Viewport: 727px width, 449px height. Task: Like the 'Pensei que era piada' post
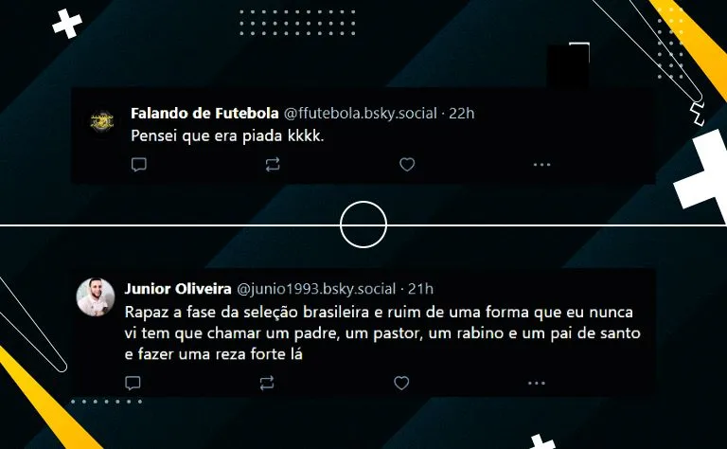[x=407, y=164]
